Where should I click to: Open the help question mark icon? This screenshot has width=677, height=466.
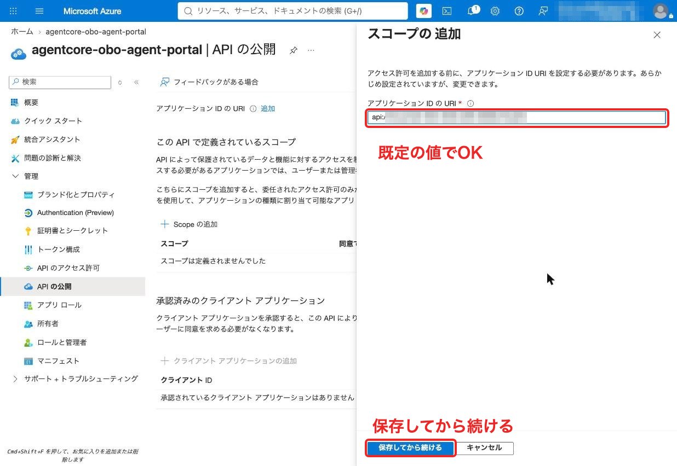(519, 11)
